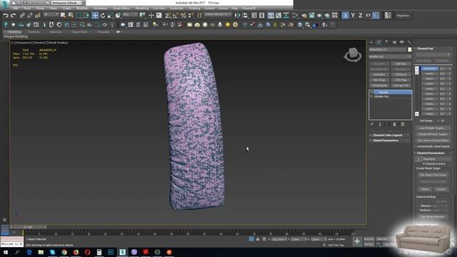Screen dimensions: 457x257
Task: Click the Delete button in Channel Parameters
Action: (x=425, y=189)
